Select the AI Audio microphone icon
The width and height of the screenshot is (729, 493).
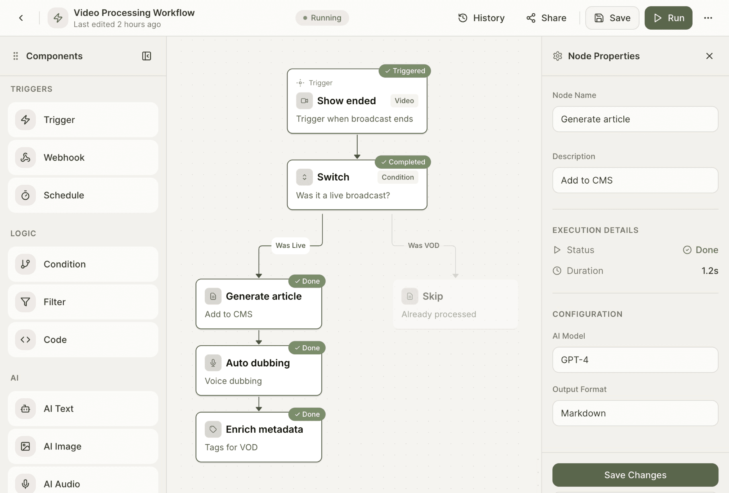pos(25,483)
